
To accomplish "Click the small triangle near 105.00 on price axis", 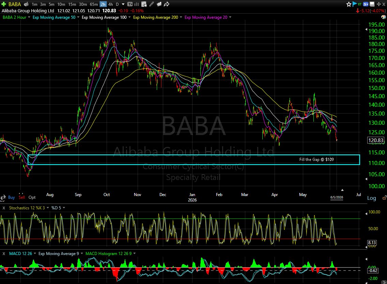I will 366,179.
